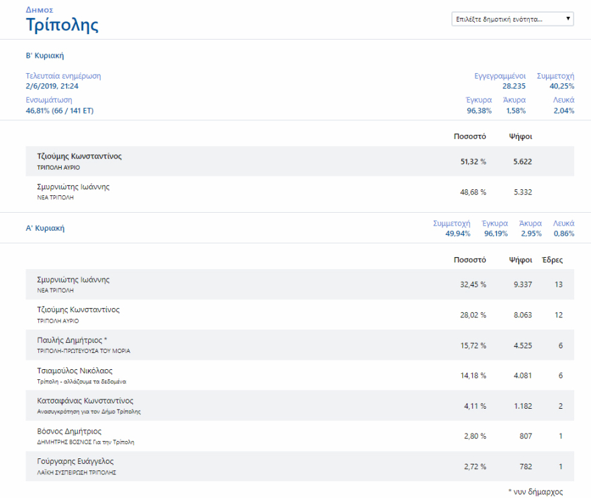Select the Α' Κυριακή section header

pyautogui.click(x=45, y=228)
